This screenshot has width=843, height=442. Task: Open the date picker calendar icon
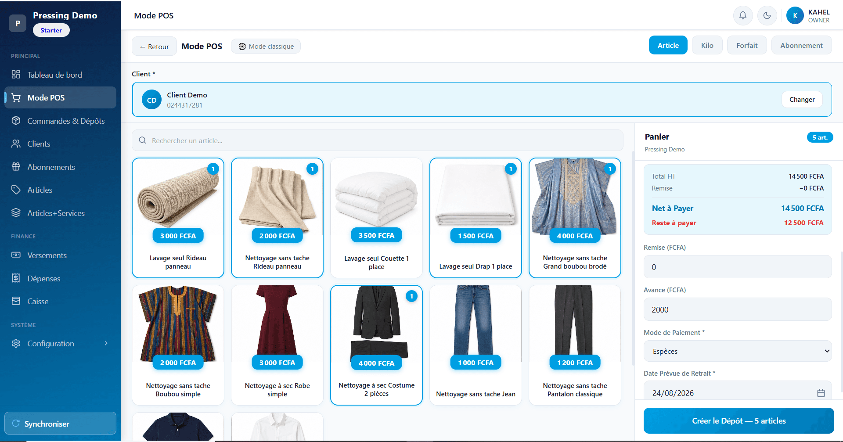pos(821,393)
